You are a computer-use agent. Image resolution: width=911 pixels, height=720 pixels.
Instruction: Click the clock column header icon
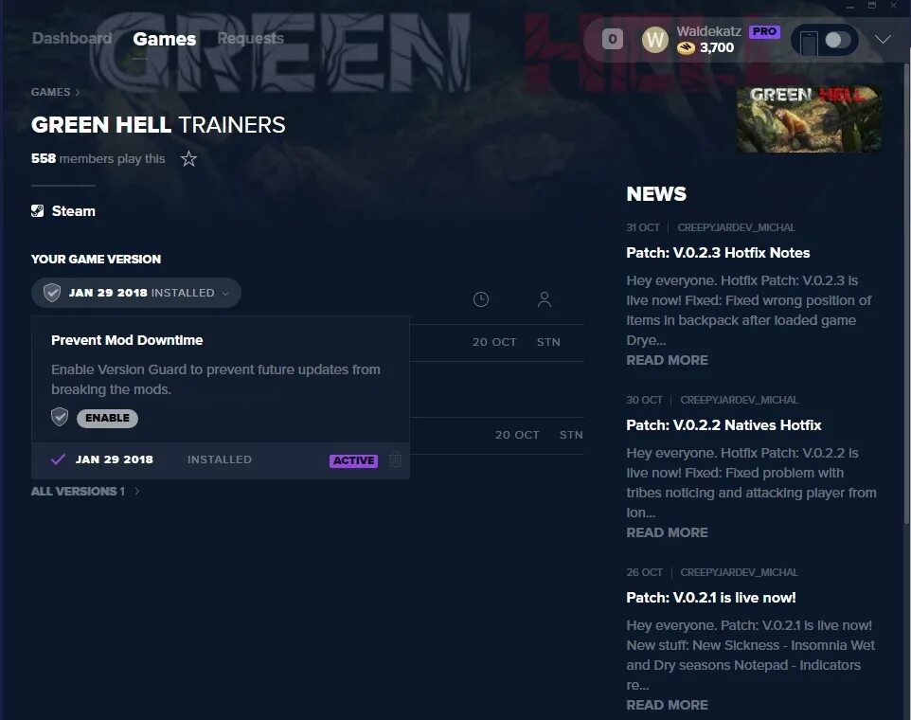tap(481, 299)
